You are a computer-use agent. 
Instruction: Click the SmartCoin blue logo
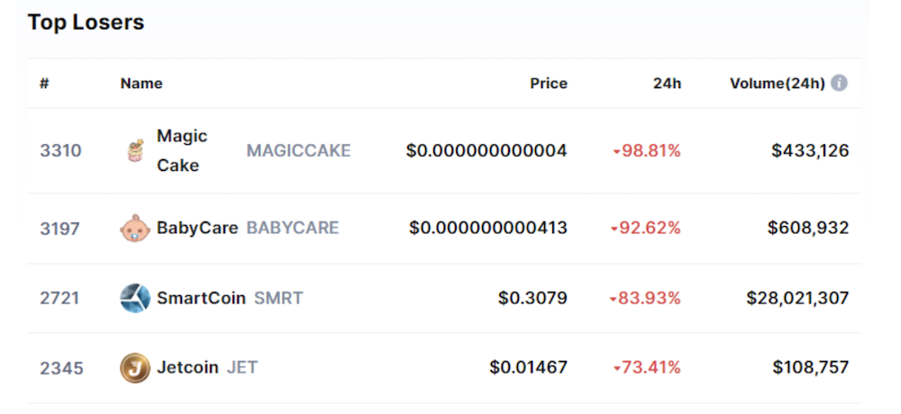coord(135,298)
